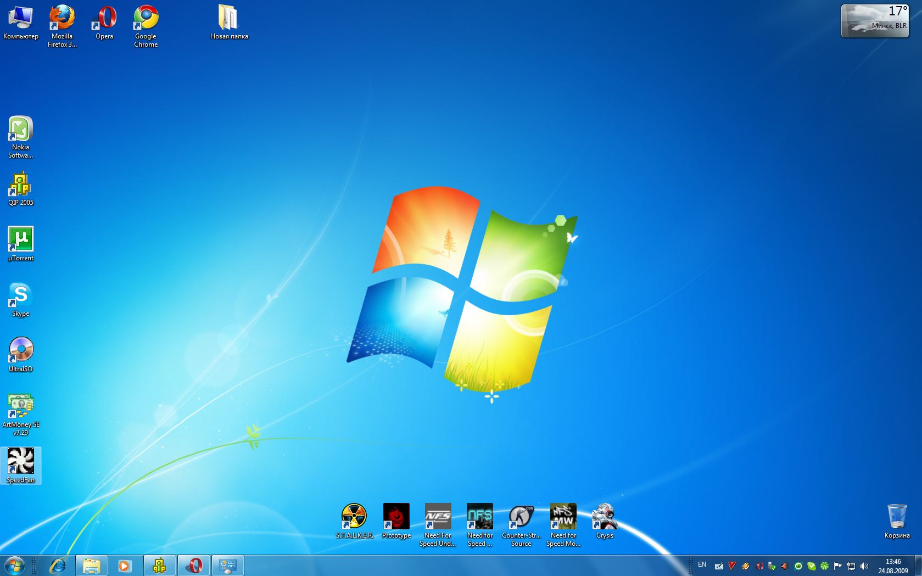Click the Counter-Strike Source shortcut

click(x=521, y=517)
